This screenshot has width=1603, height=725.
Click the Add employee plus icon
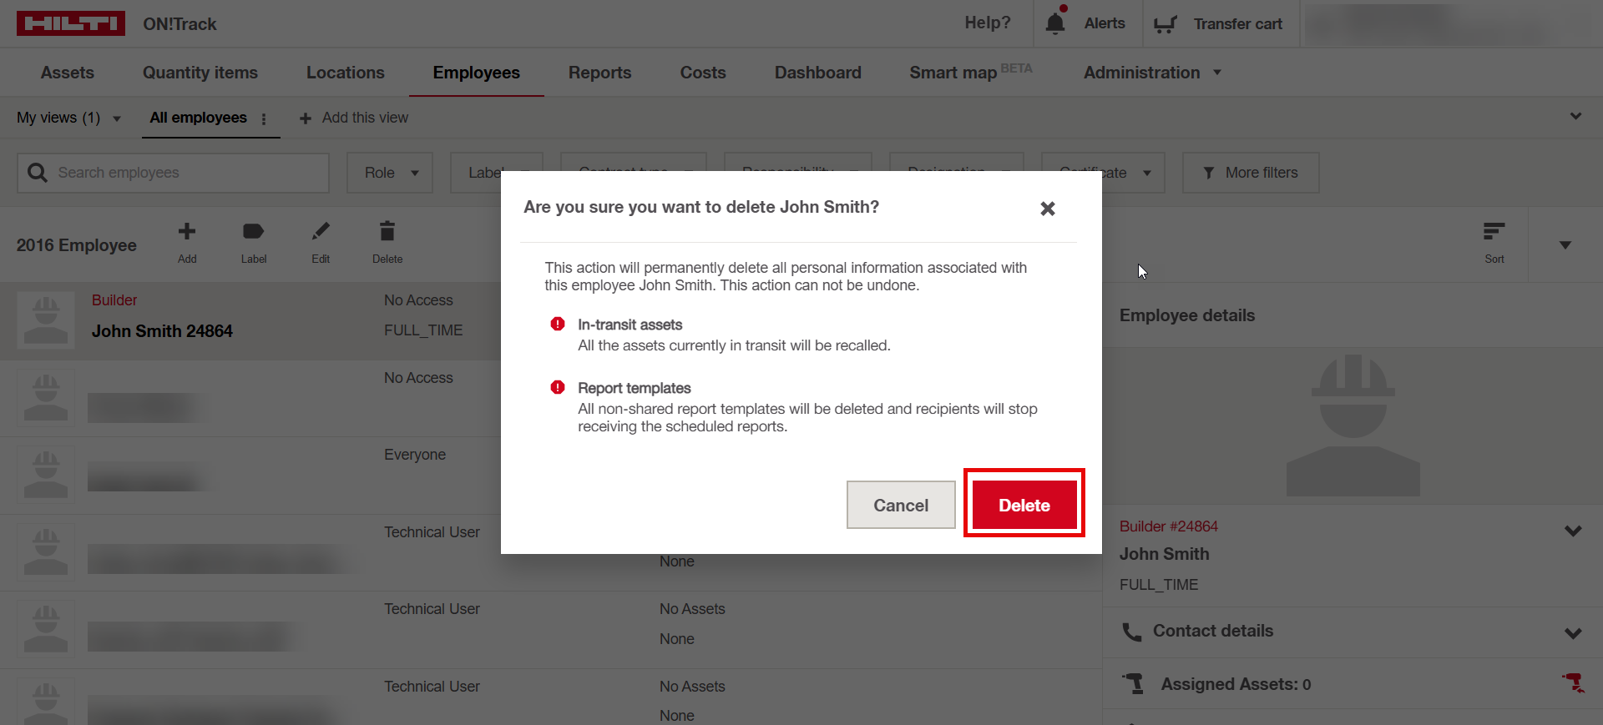187,232
